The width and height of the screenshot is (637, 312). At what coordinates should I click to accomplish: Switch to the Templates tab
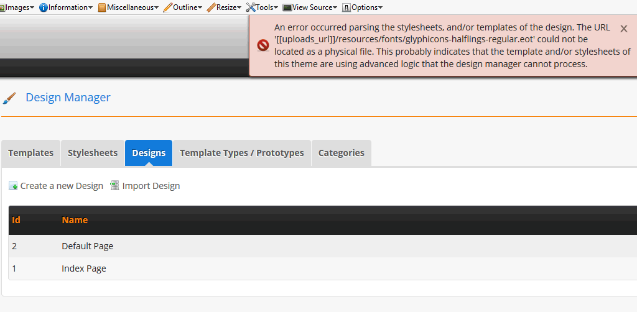coord(30,153)
